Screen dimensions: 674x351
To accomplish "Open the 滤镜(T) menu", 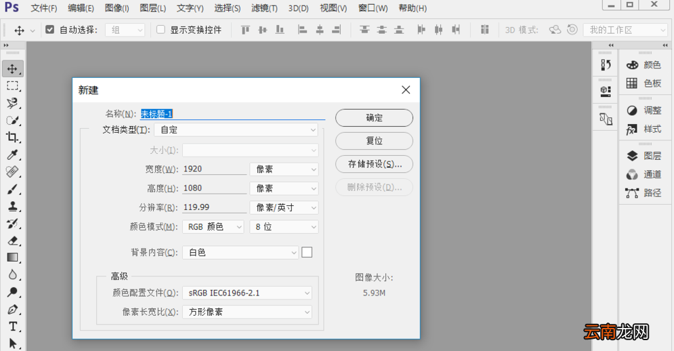I will tap(264, 8).
